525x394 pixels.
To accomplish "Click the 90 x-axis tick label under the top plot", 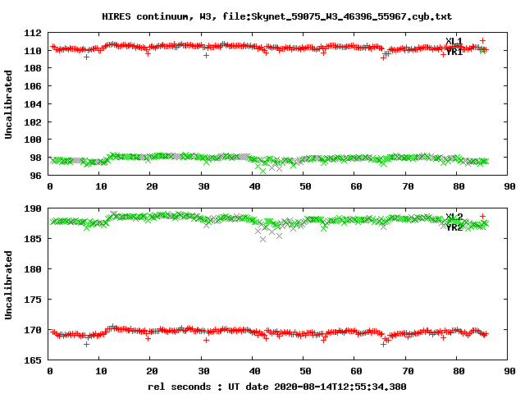I will coord(509,186).
